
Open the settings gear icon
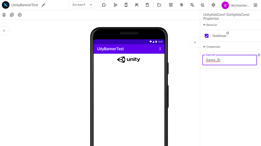213,5
